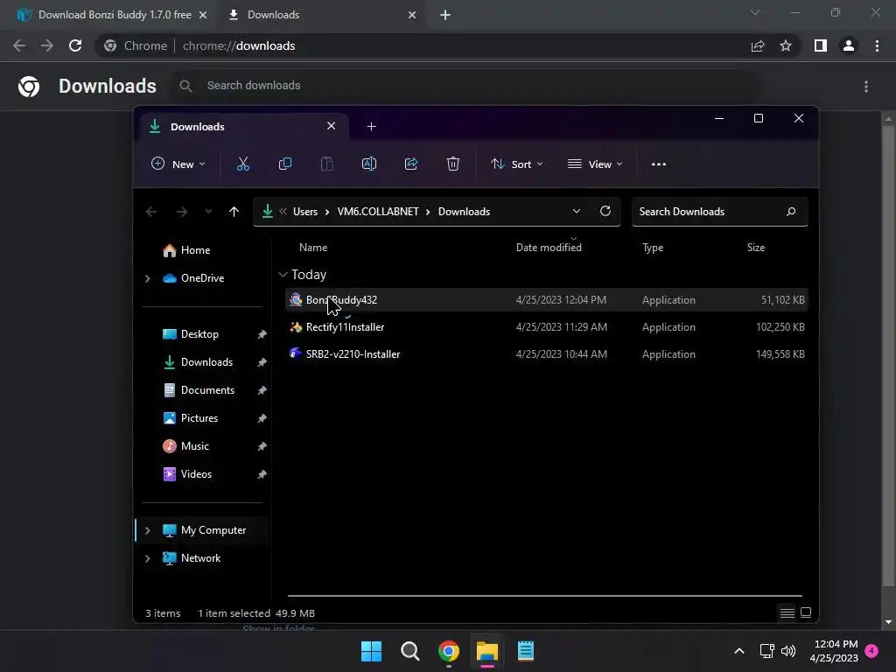Open the Chrome profile avatar
The width and height of the screenshot is (896, 672).
[x=849, y=45]
